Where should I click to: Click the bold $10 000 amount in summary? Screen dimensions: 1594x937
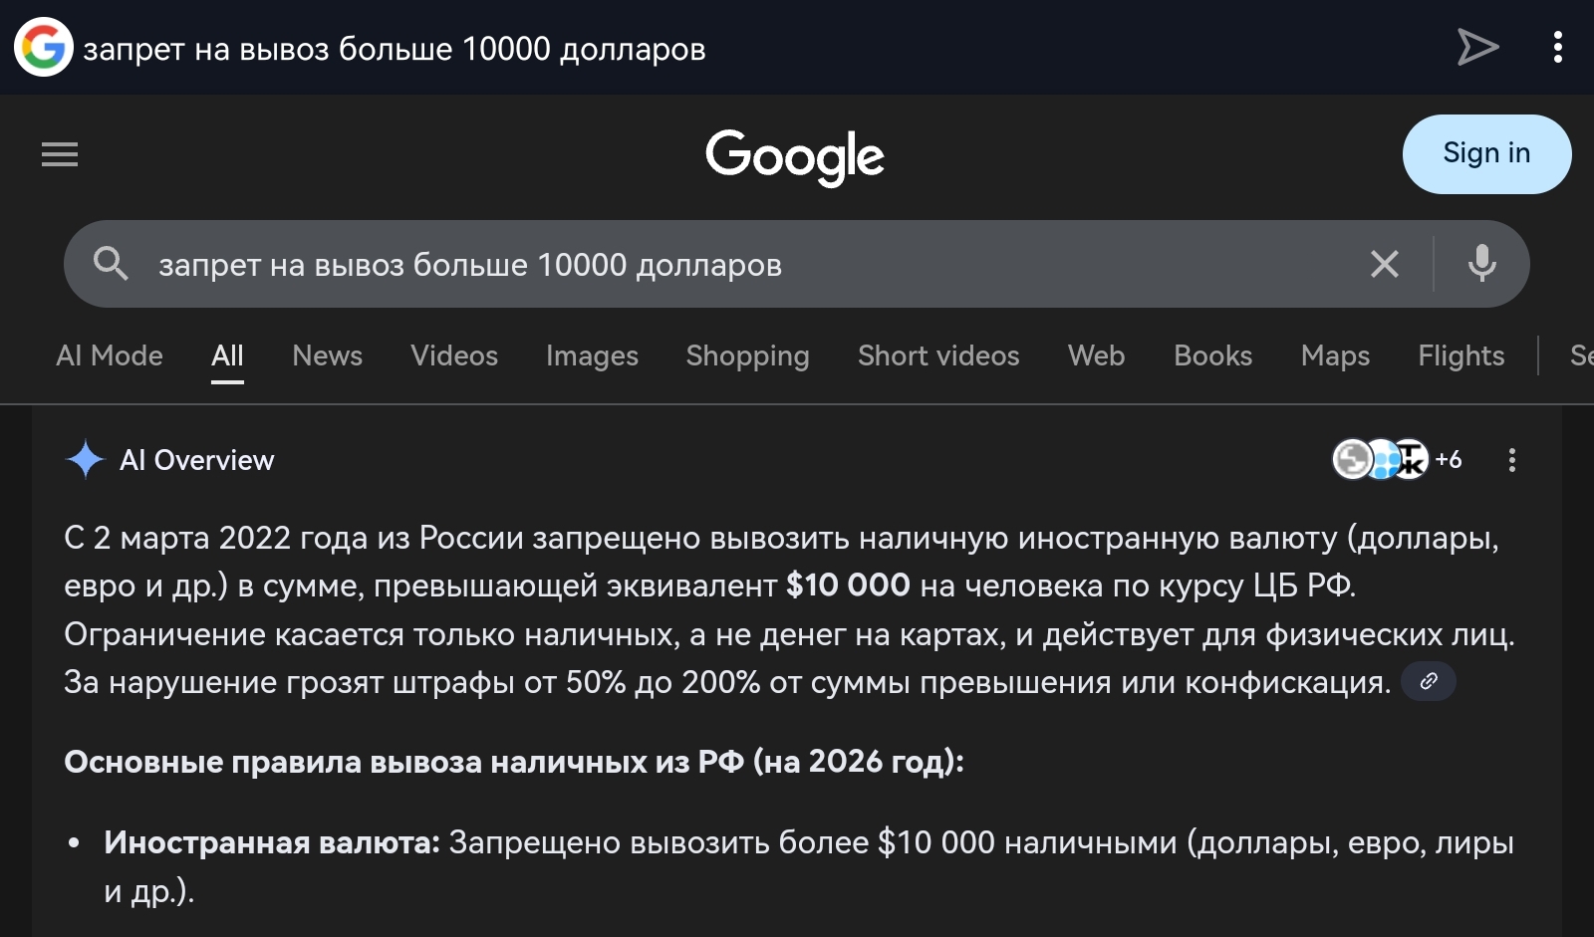pos(848,585)
